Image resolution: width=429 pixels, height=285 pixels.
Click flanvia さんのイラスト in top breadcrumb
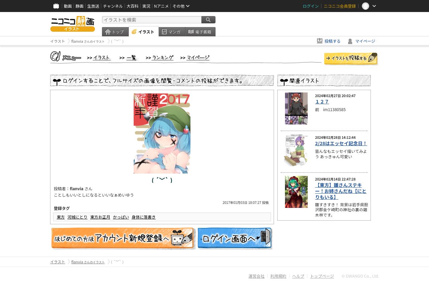click(88, 41)
